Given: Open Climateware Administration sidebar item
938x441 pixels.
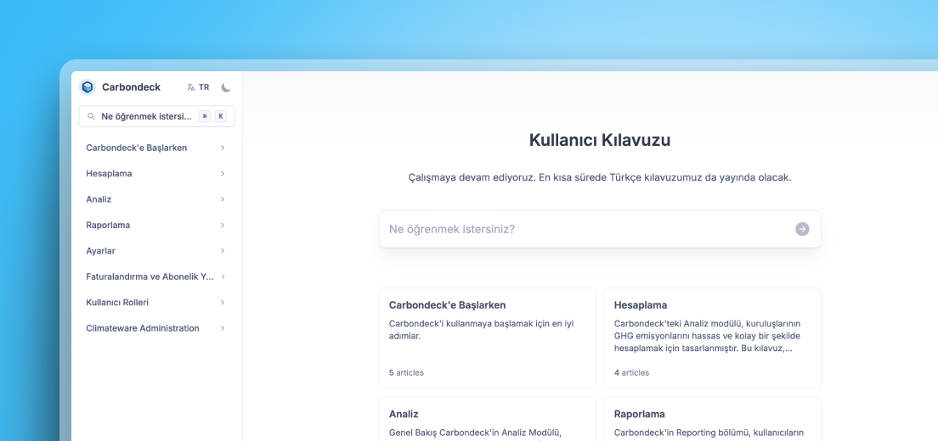Looking at the screenshot, I should click(143, 328).
